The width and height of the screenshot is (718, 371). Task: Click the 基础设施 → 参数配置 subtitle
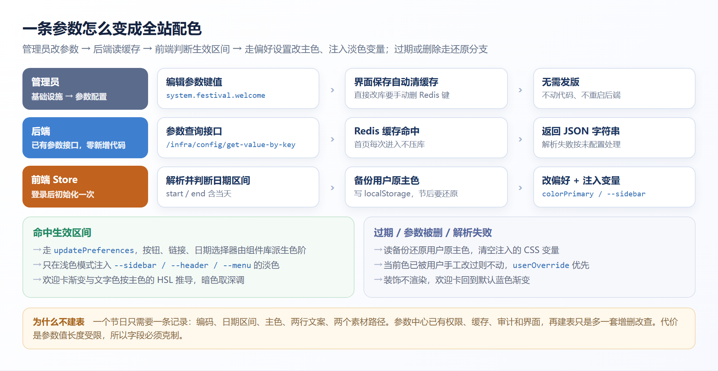[x=69, y=97]
